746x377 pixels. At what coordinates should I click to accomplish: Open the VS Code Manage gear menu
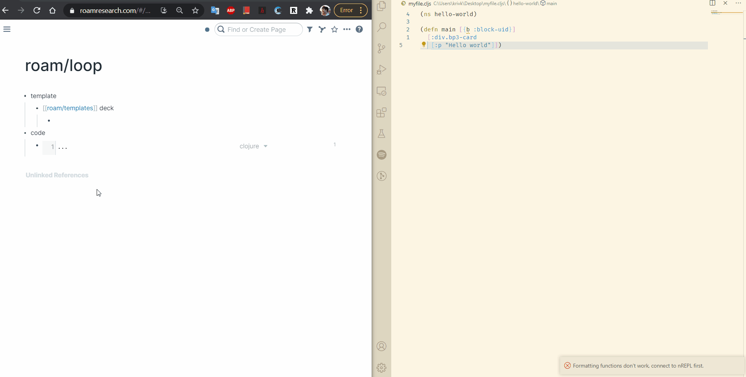pyautogui.click(x=381, y=368)
